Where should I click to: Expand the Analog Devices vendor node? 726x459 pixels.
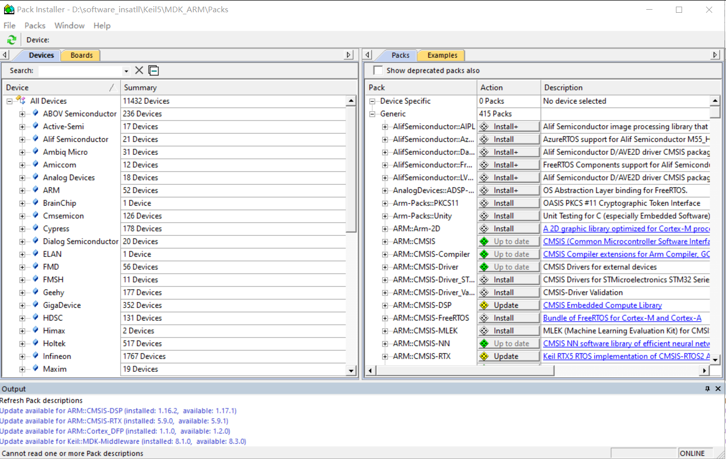pyautogui.click(x=22, y=178)
